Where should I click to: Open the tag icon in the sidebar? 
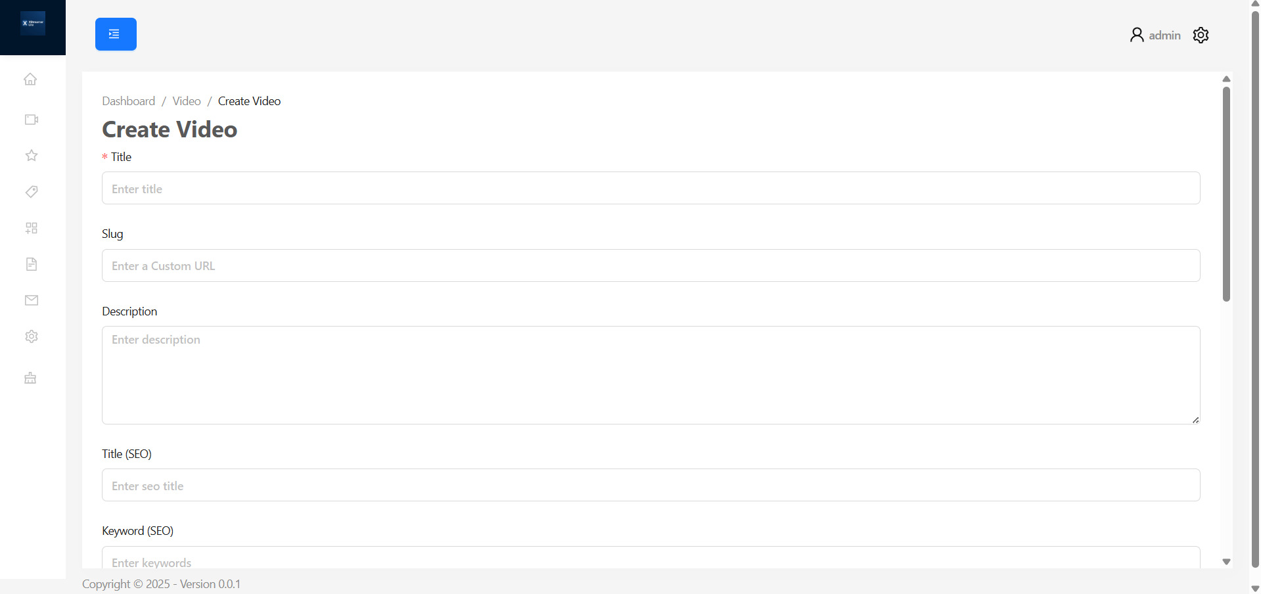point(31,192)
